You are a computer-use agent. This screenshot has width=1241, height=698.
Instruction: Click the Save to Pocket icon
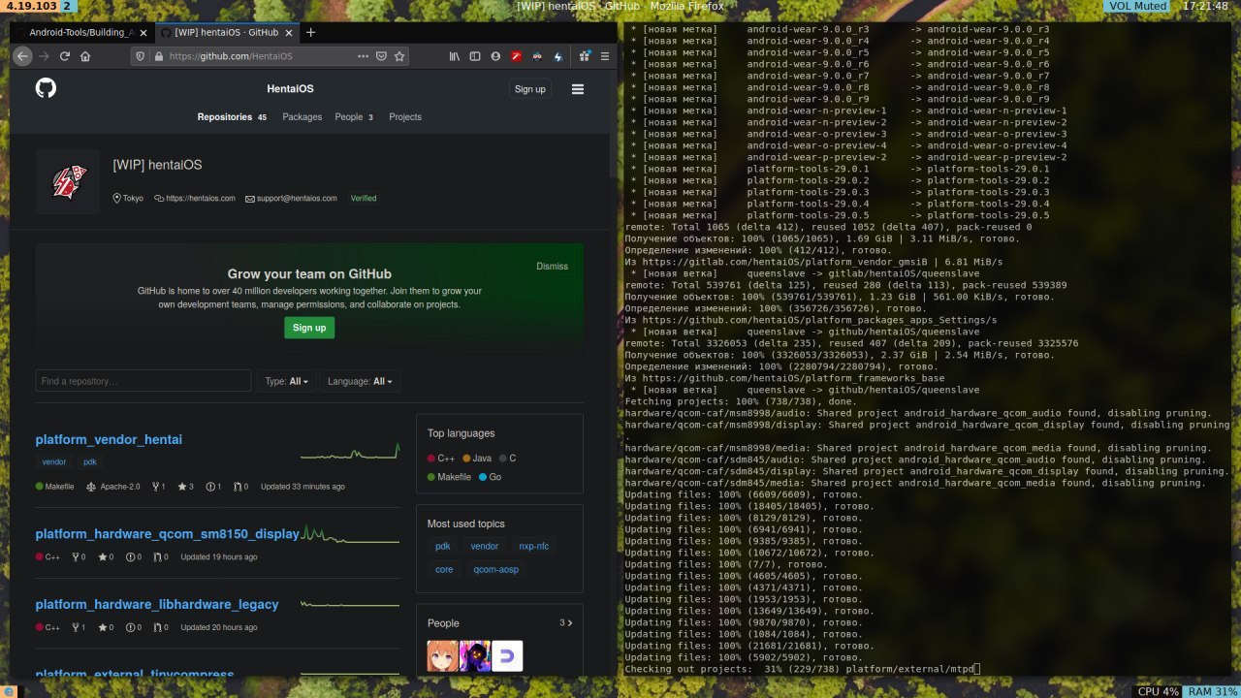381,56
